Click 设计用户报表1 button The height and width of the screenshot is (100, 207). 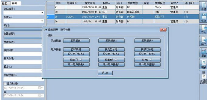[76, 54]
